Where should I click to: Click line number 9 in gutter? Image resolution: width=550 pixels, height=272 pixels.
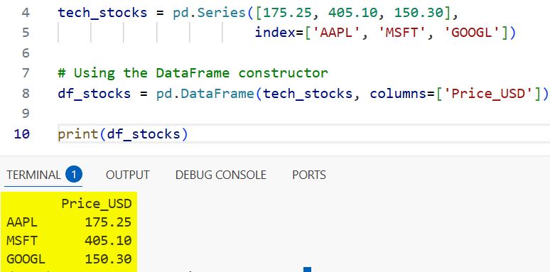[26, 114]
